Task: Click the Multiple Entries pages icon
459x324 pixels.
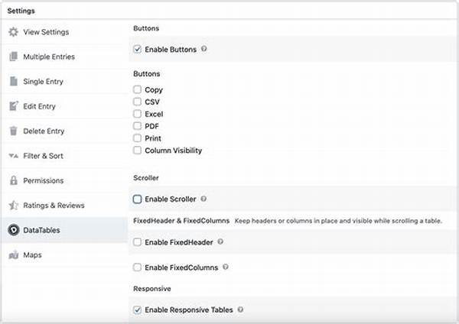Action: pos(13,57)
